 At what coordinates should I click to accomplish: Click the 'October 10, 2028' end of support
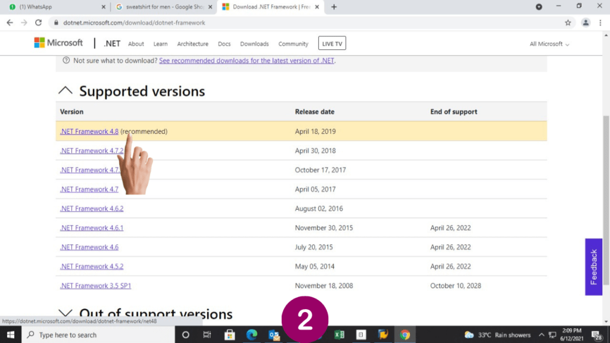pos(456,285)
